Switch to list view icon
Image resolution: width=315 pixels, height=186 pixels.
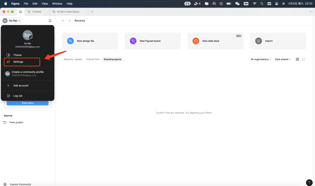click(x=304, y=59)
